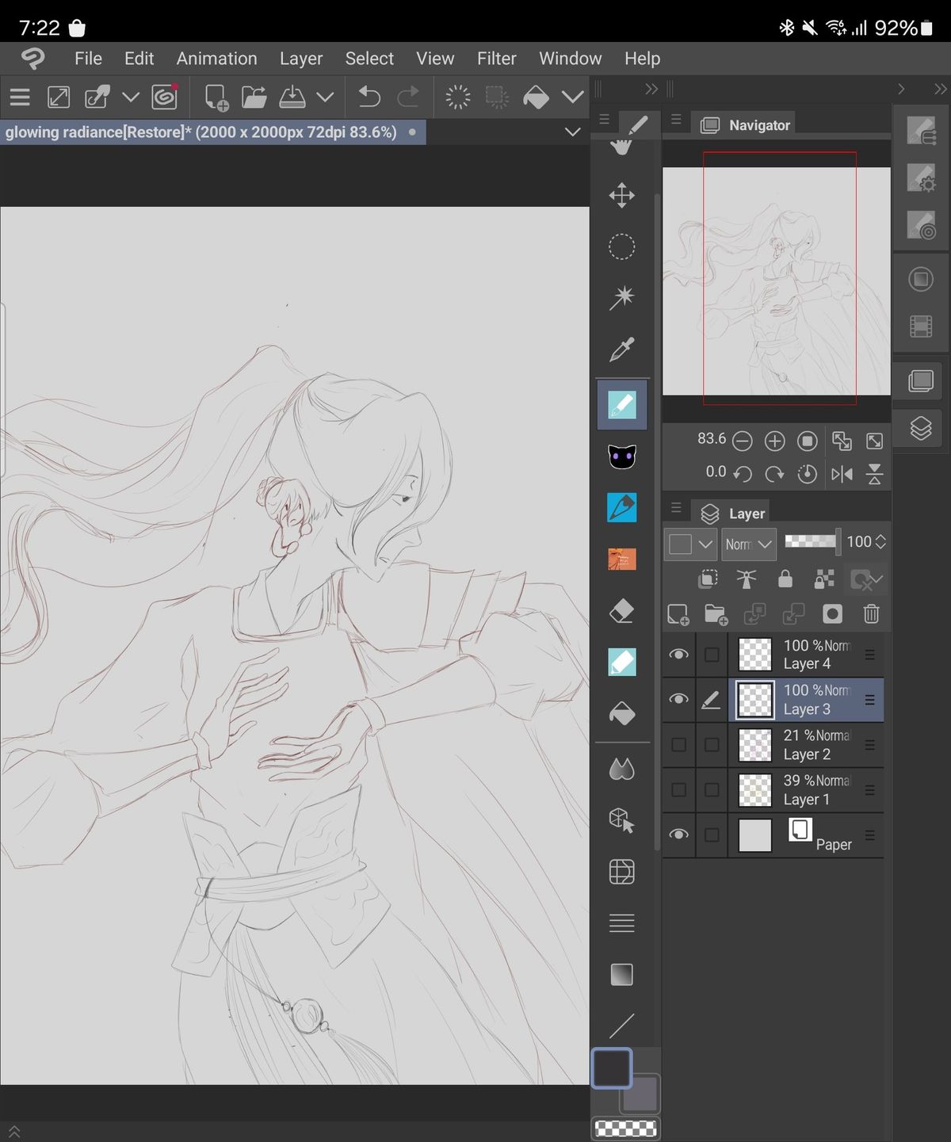Image resolution: width=951 pixels, height=1142 pixels.
Task: Click the layer opacity slider
Action: coord(812,541)
